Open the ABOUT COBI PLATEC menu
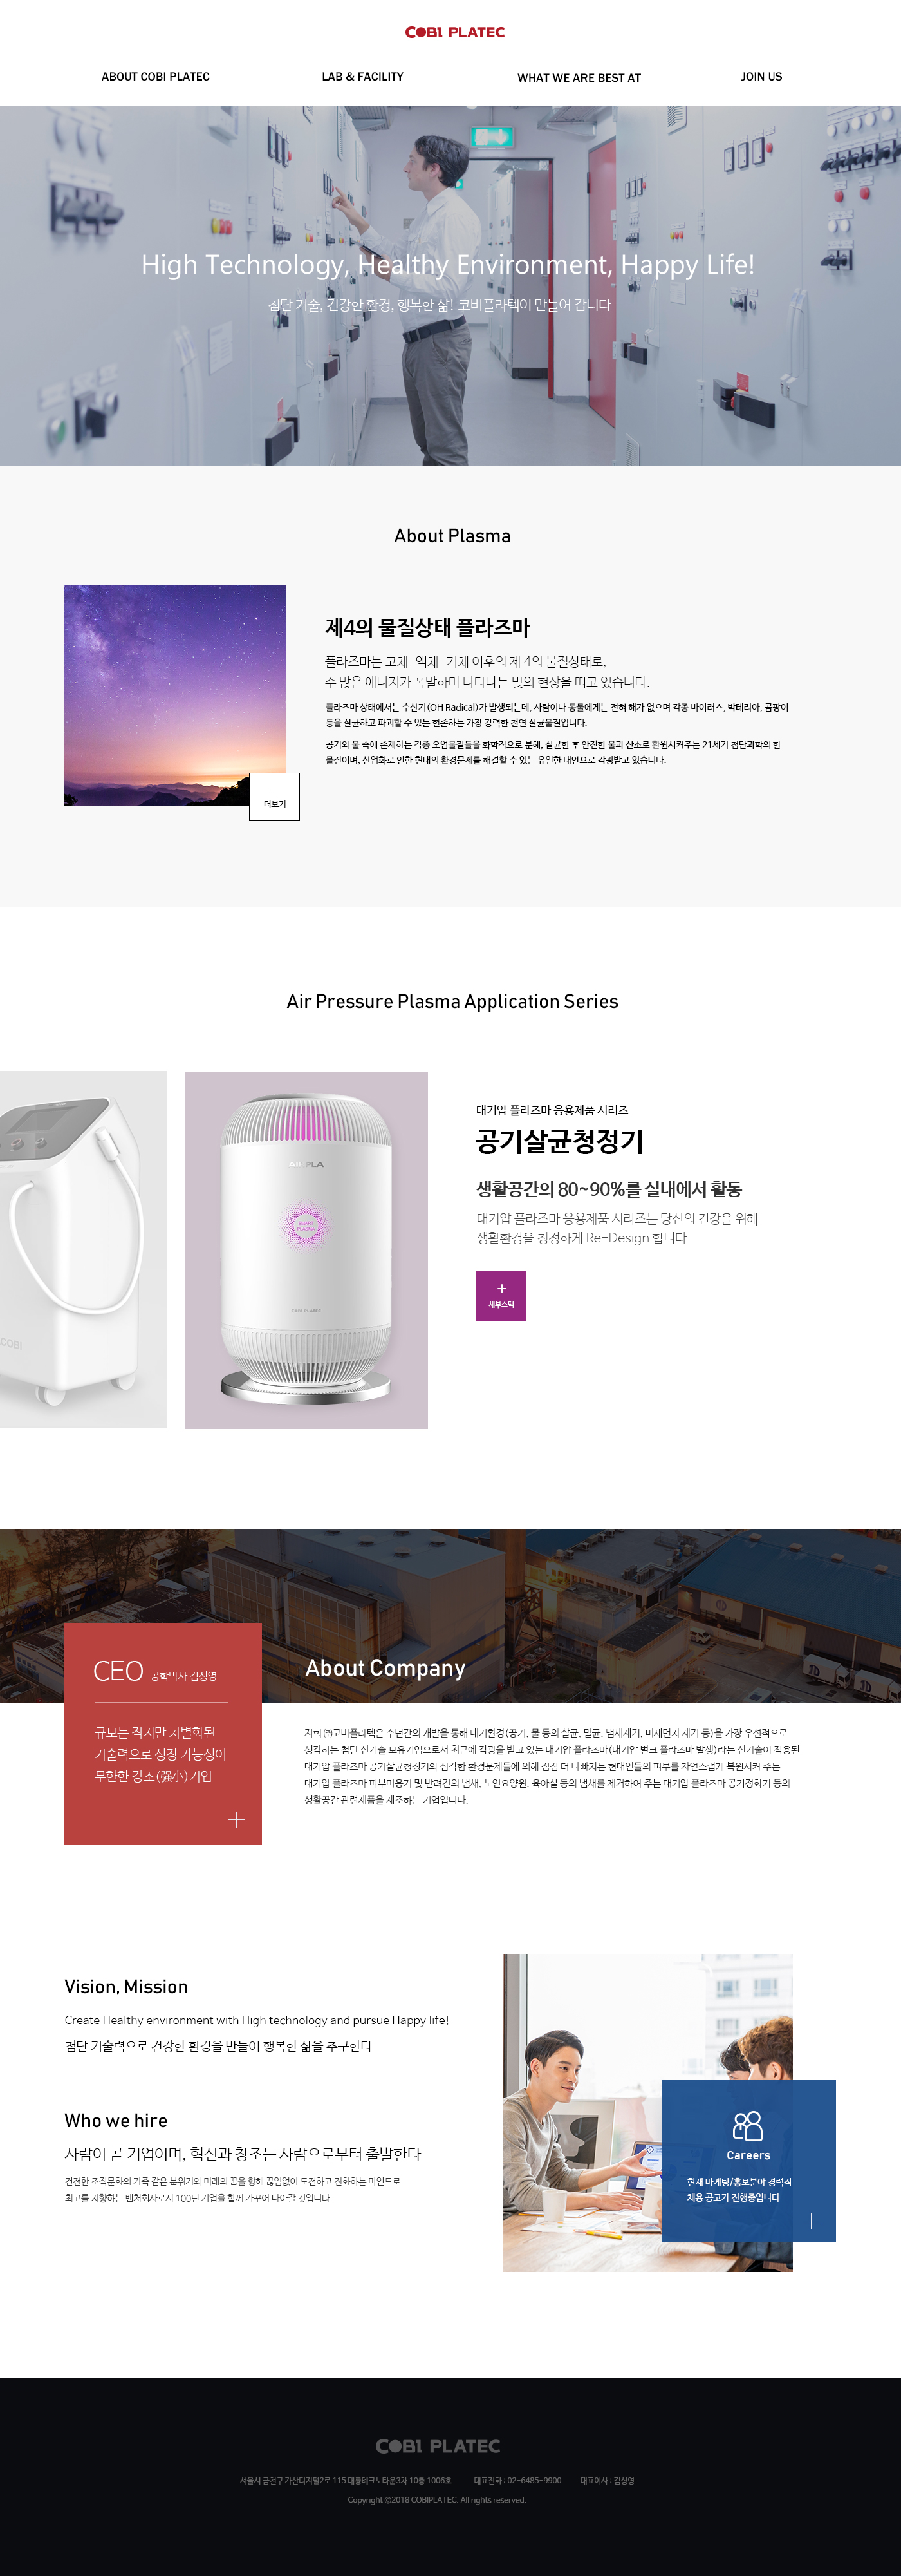The image size is (901, 2576). [x=155, y=76]
